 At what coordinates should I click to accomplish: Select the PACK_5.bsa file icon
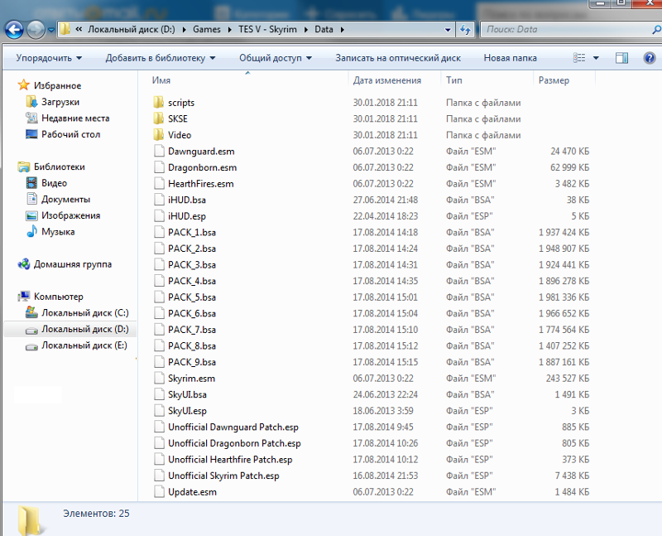click(x=159, y=297)
